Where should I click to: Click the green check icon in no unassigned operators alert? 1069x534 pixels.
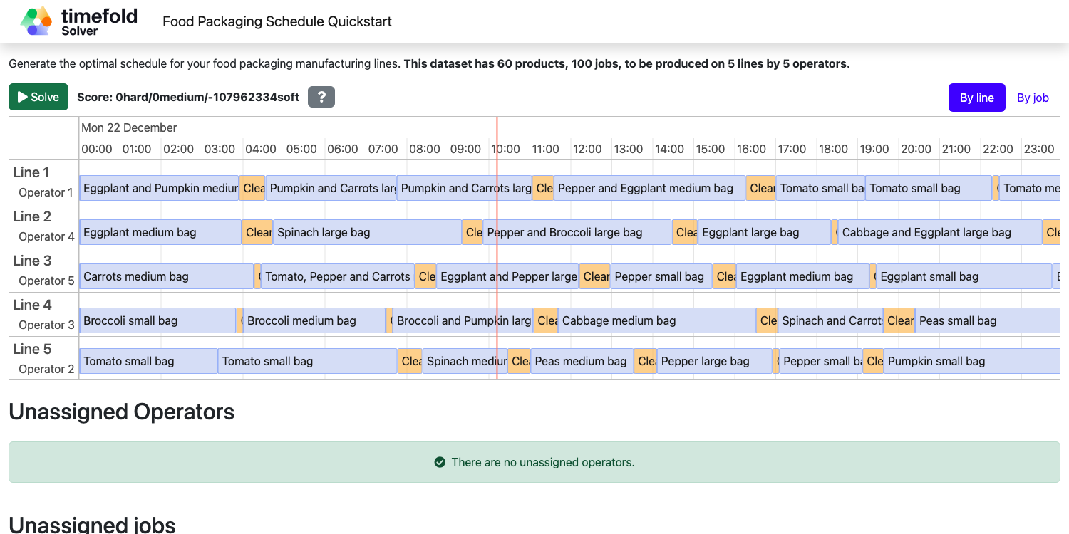(x=440, y=462)
